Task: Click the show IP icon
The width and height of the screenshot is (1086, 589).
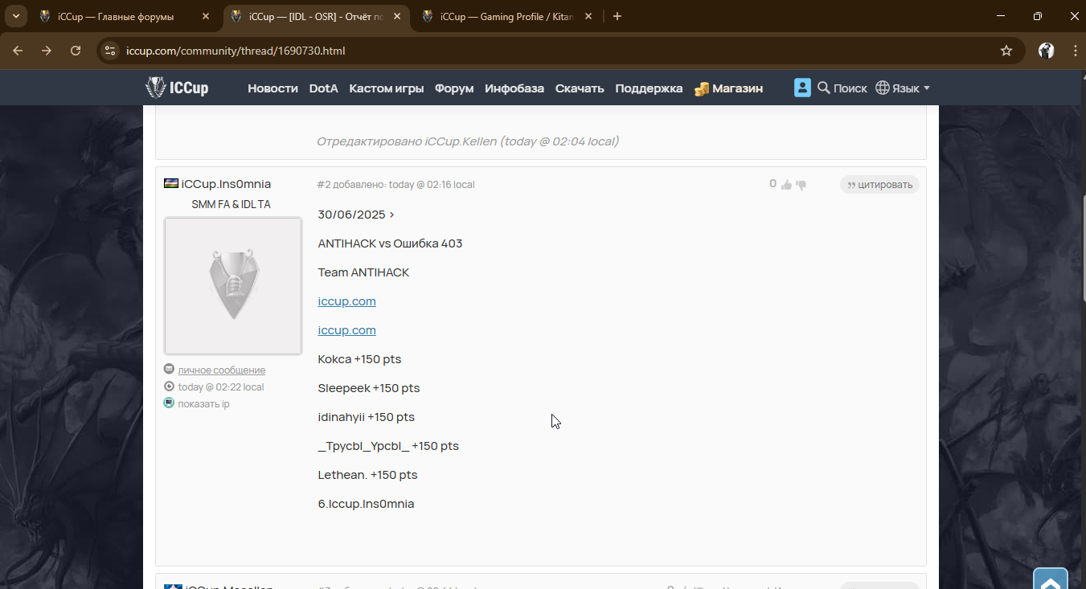Action: coord(169,403)
